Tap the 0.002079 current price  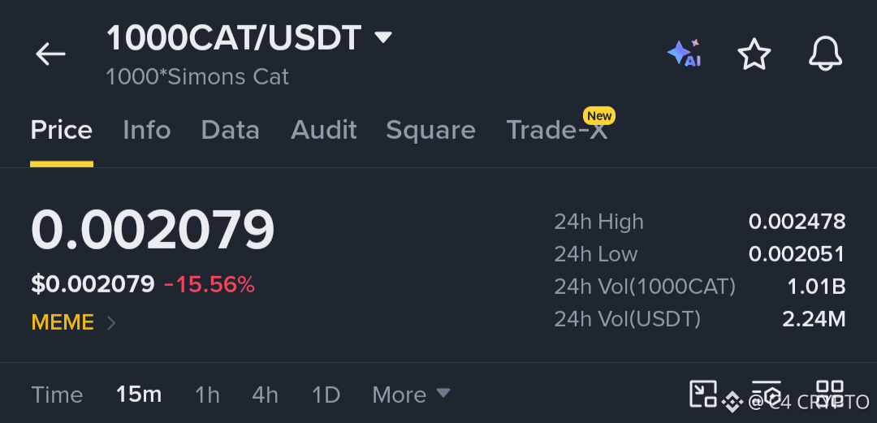pos(153,230)
